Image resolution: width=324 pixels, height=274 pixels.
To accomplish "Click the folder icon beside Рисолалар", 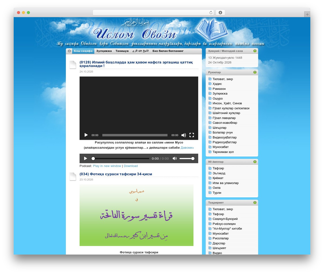I will click(210, 238).
